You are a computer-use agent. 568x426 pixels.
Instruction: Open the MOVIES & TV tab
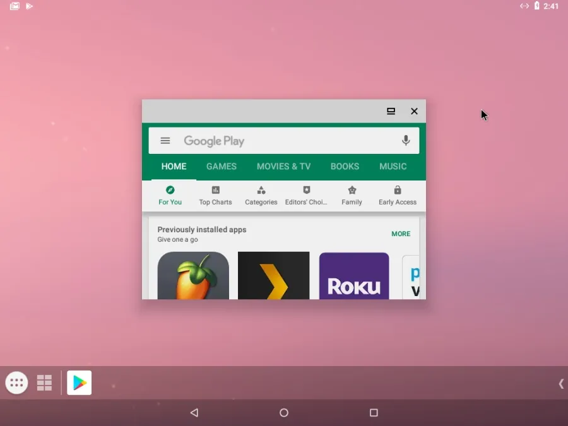tap(283, 166)
